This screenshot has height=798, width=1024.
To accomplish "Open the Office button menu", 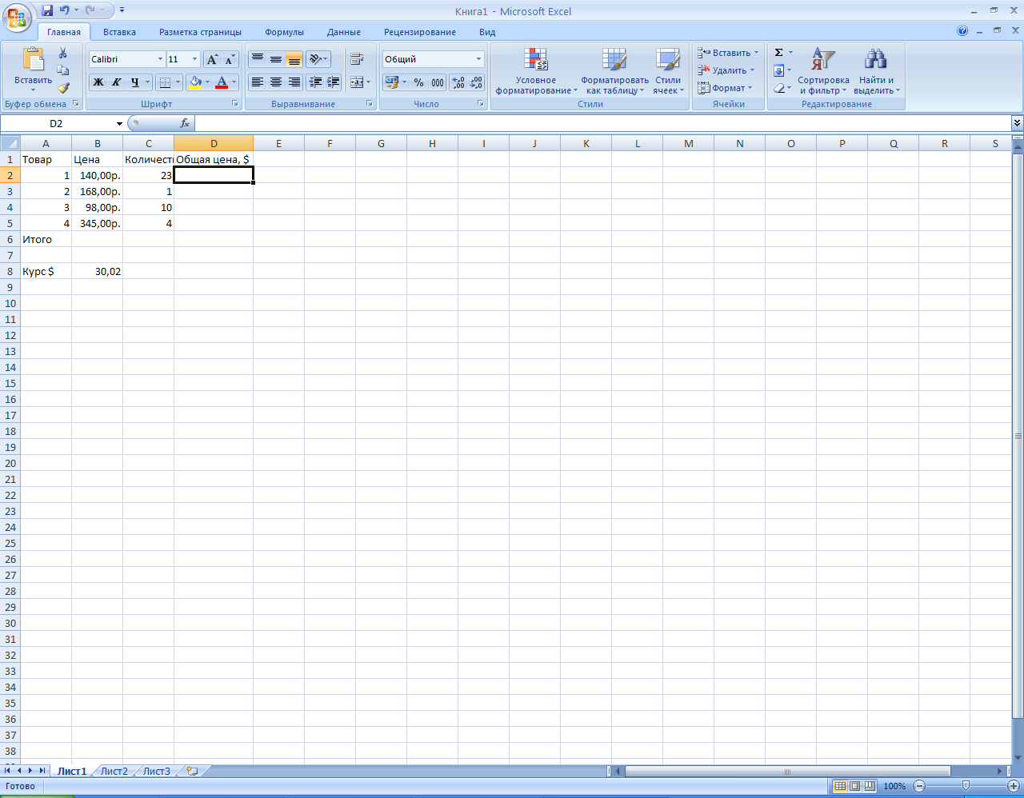I will click(17, 17).
